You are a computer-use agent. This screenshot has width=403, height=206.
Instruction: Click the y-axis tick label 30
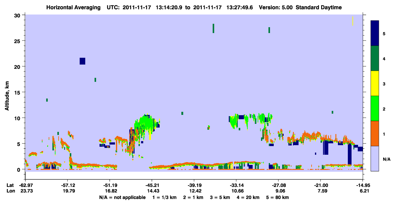(x=18, y=15)
